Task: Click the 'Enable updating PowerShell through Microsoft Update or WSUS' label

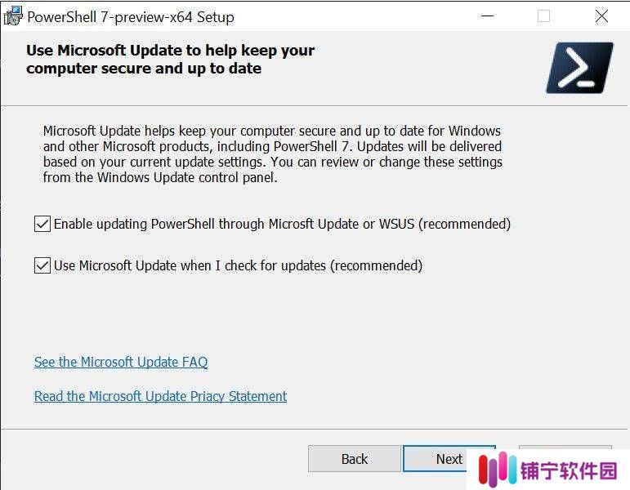Action: [x=282, y=224]
